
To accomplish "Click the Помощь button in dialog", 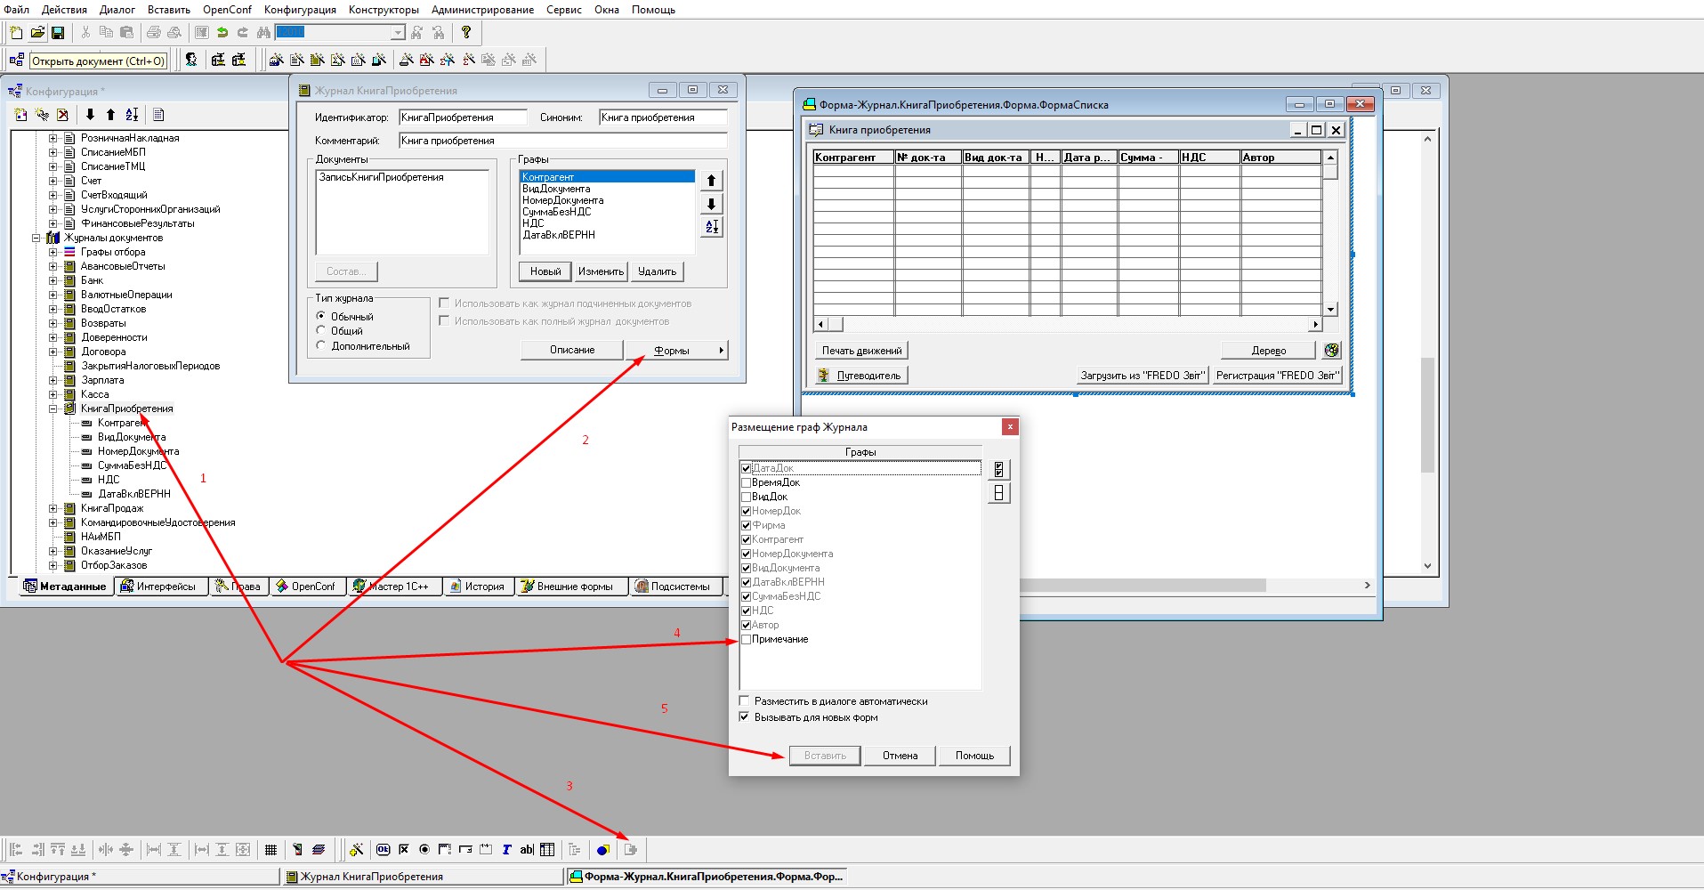I will (x=974, y=756).
